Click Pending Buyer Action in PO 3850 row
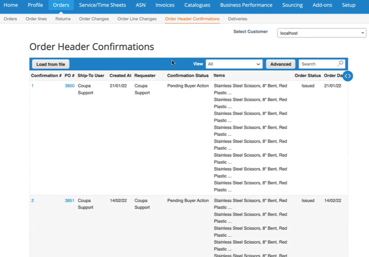369x257 pixels. (188, 85)
